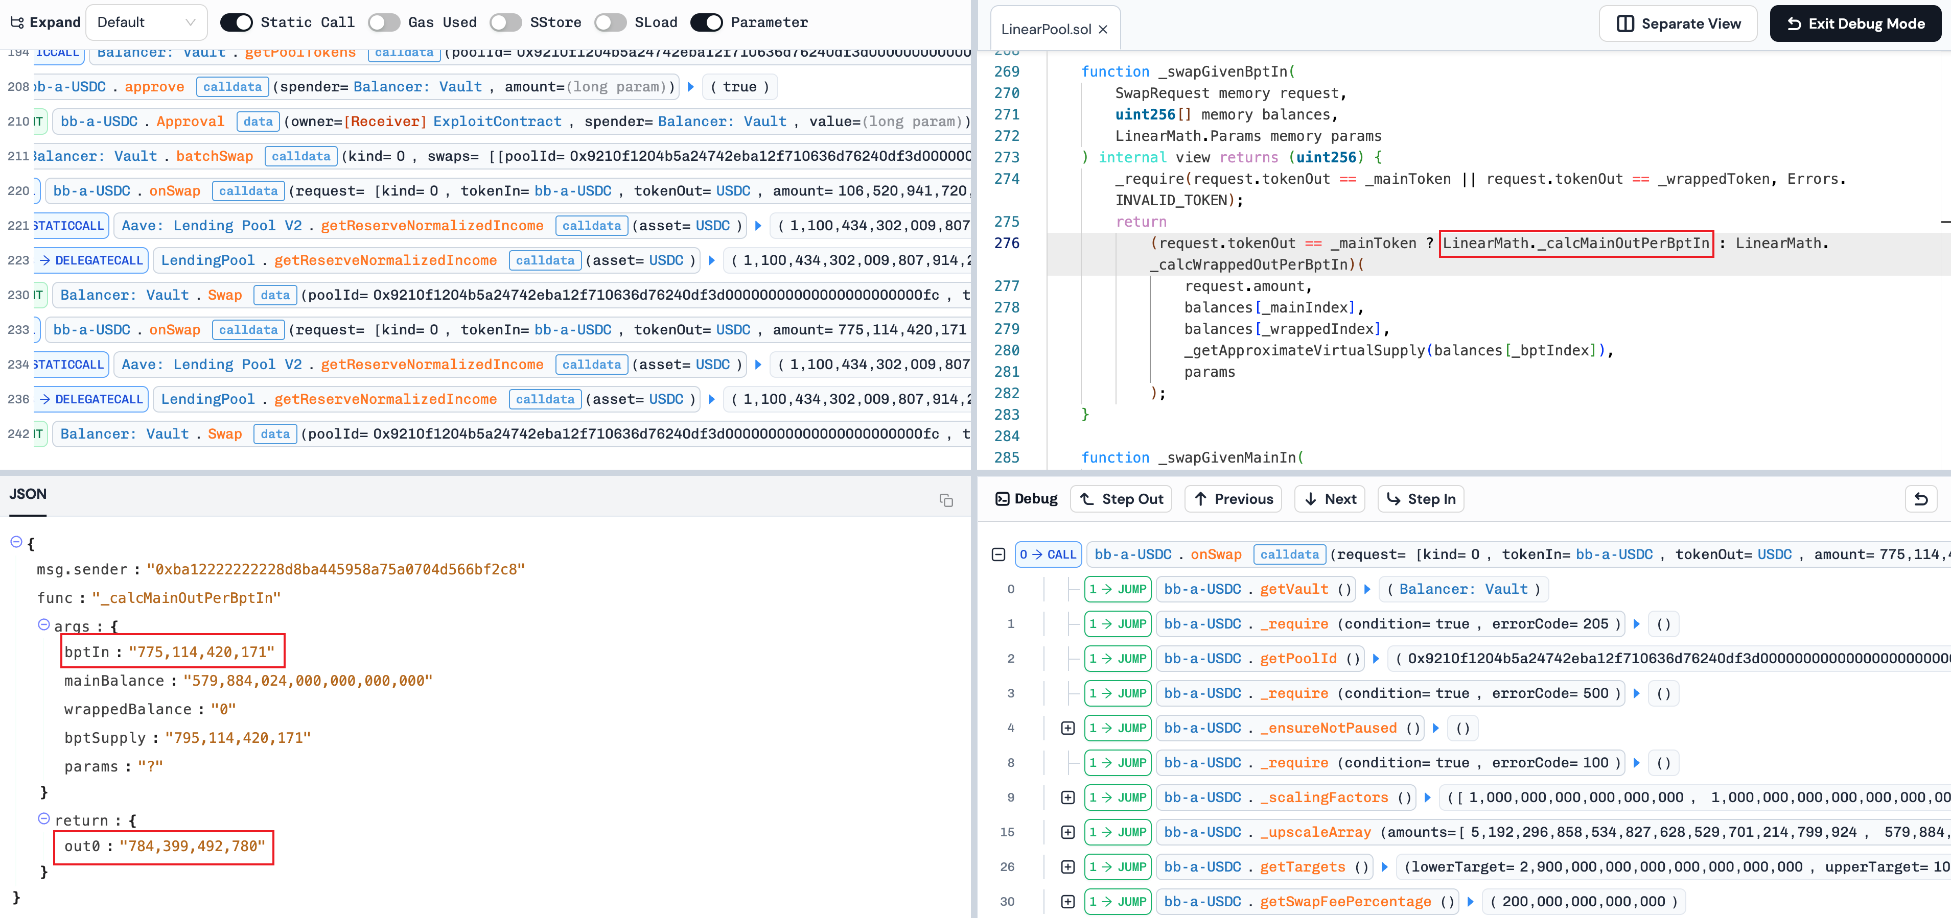Open the Default view dropdown

click(146, 22)
